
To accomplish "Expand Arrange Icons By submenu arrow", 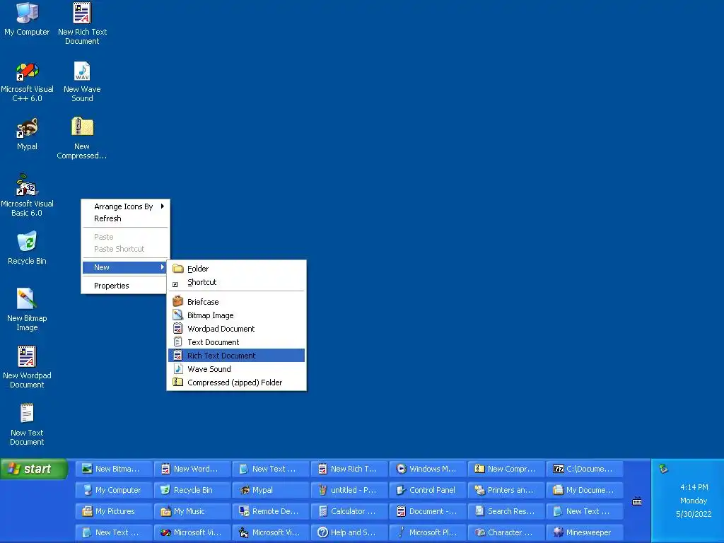I will pos(163,206).
